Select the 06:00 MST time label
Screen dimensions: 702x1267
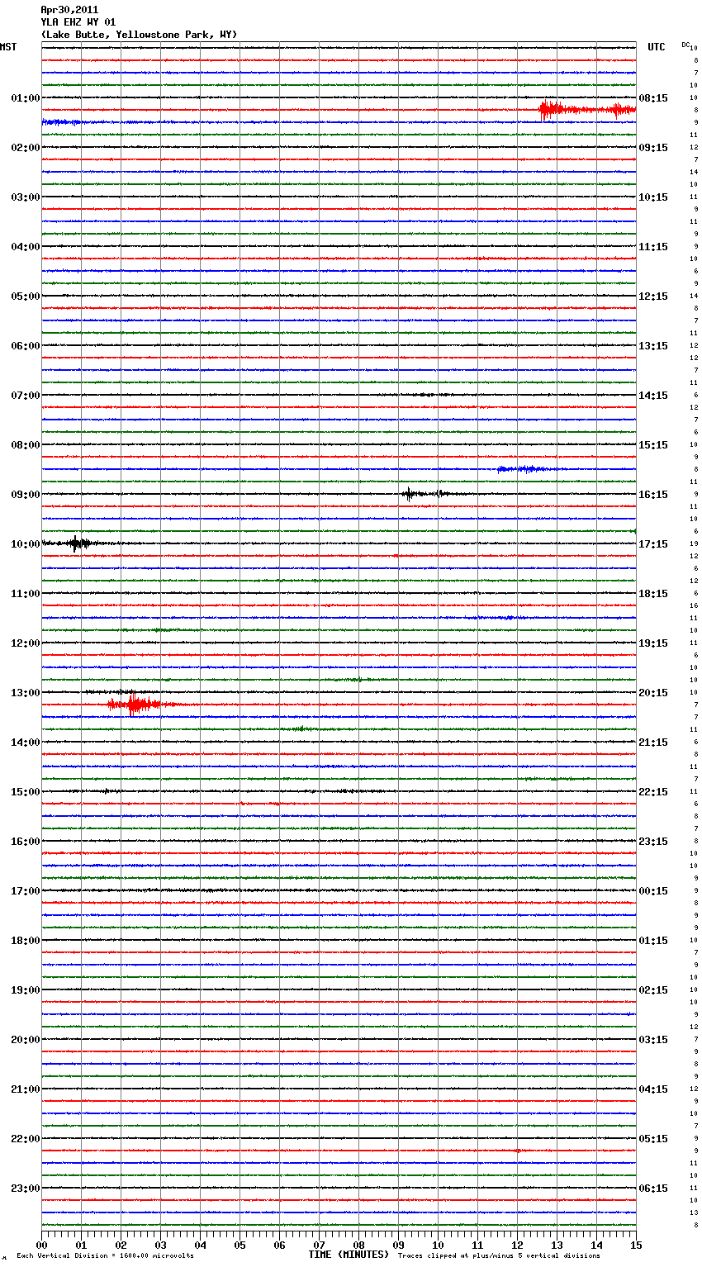point(26,346)
